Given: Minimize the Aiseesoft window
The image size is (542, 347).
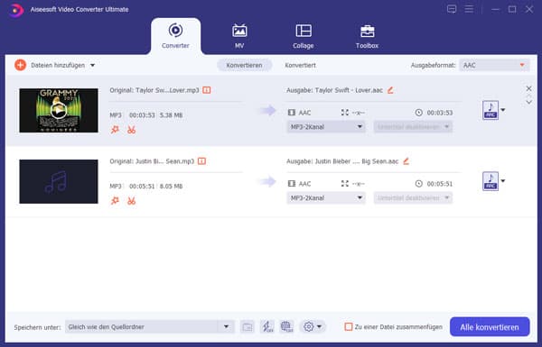Looking at the screenshot, I should 495,9.
